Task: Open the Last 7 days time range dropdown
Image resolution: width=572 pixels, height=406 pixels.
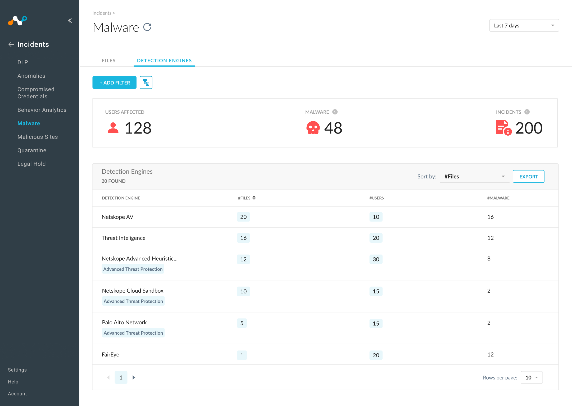Action: coord(524,25)
